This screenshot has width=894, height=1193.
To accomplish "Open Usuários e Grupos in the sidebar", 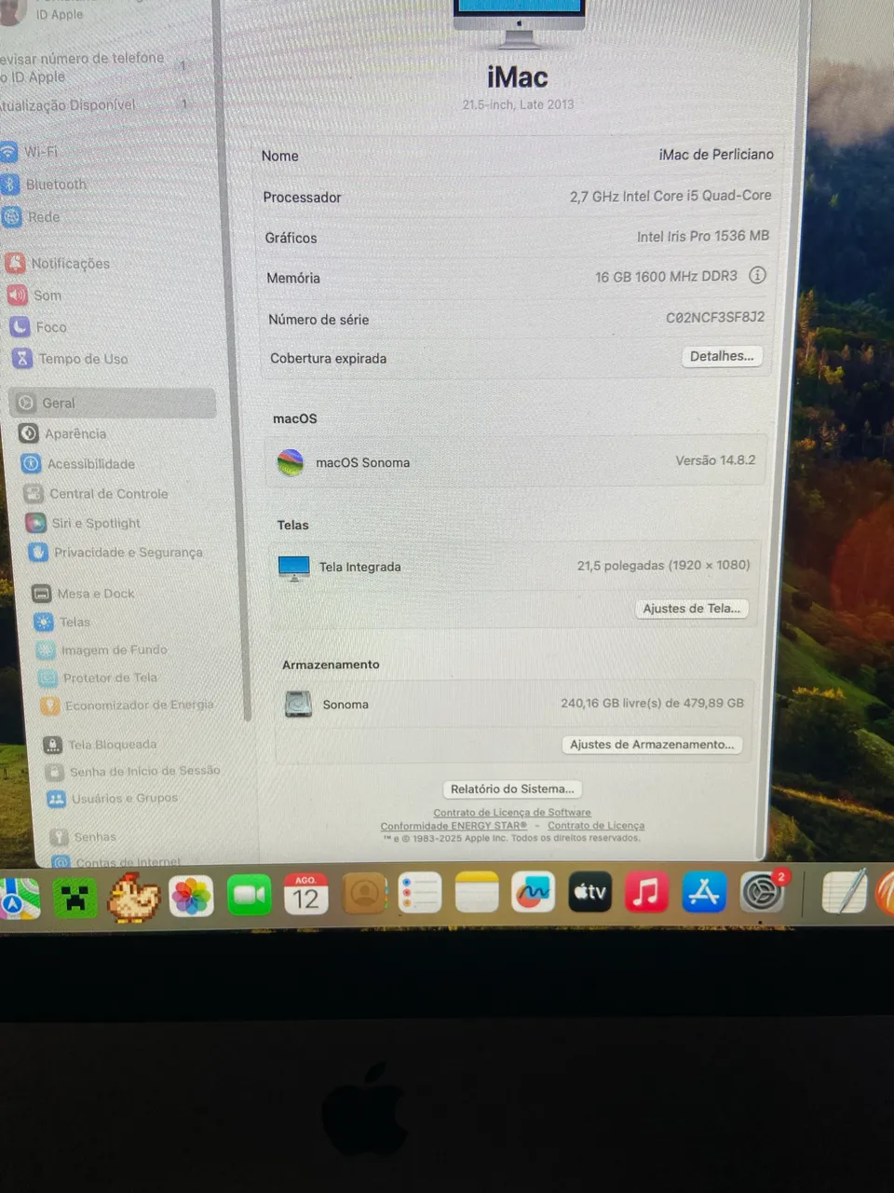I will pos(113,798).
